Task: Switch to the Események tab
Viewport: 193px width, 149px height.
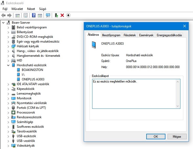Action: pos(146,35)
